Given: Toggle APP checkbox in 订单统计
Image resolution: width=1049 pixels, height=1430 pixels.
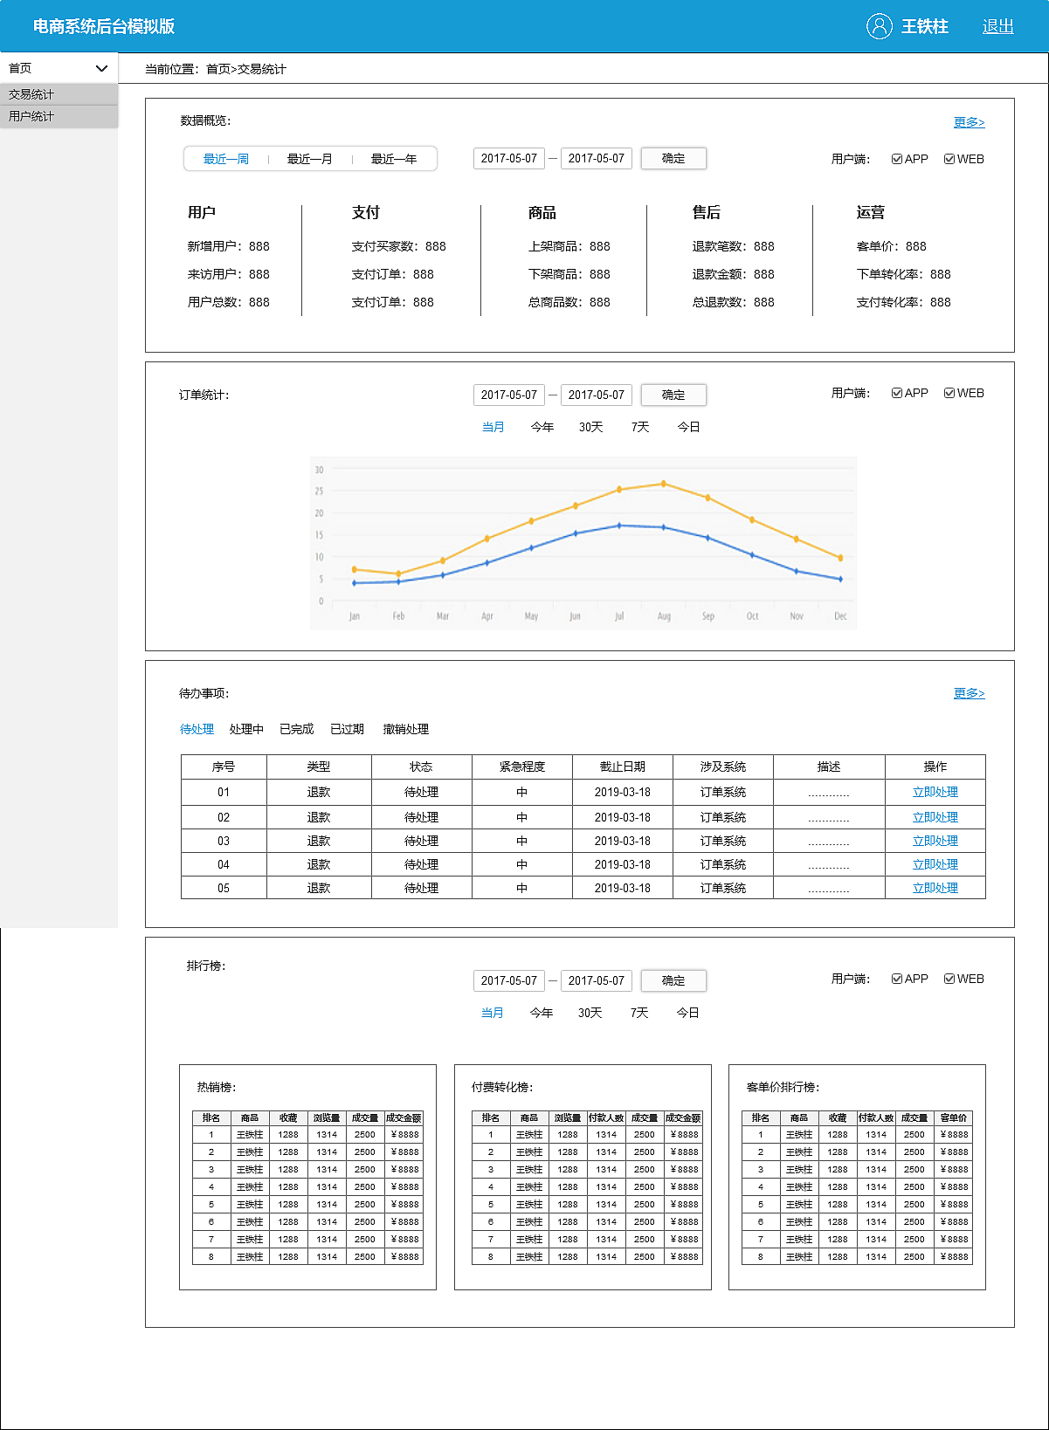Looking at the screenshot, I should tap(896, 393).
